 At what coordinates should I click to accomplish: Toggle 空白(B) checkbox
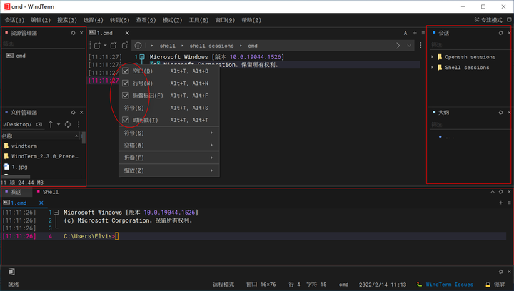point(126,71)
